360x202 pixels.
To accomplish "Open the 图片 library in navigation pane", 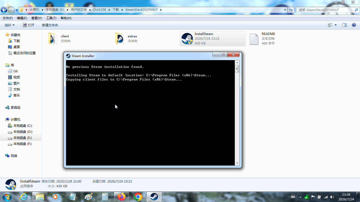I will [x=16, y=83].
